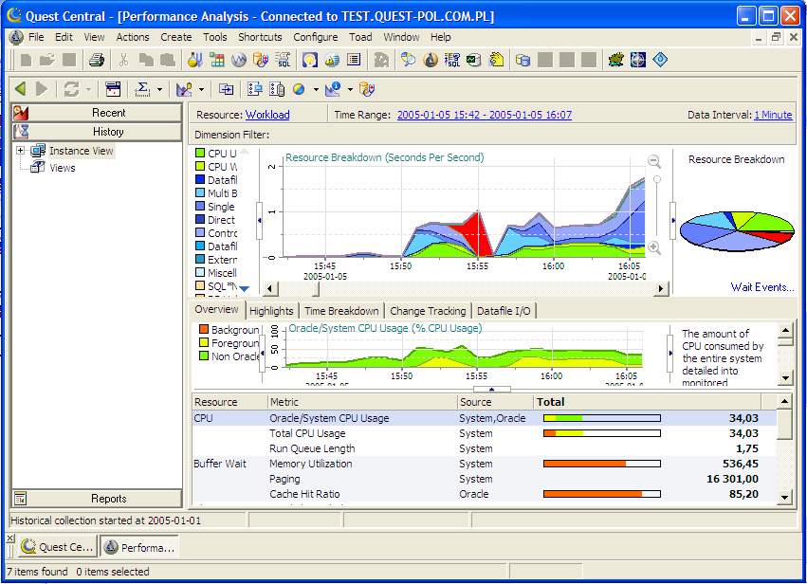The width and height of the screenshot is (807, 584).
Task: Switch to the Datafile I/O tab
Action: tap(504, 311)
